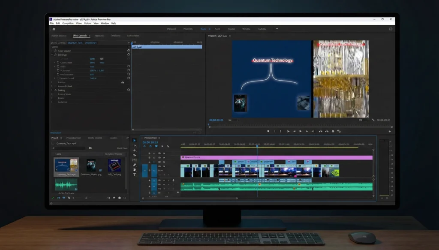Screen dimensions: 439x250
Task: Click the Program monitor play button
Action: (x=300, y=131)
